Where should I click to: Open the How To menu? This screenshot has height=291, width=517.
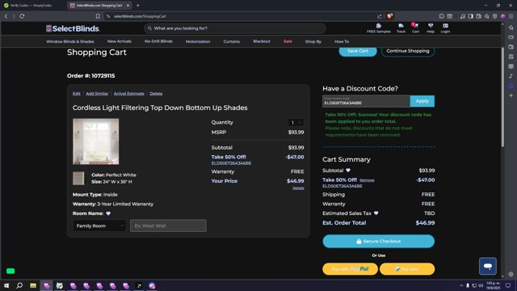pyautogui.click(x=342, y=41)
